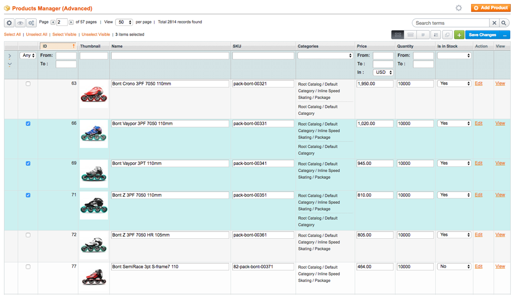This screenshot has width=514, height=297.
Task: Clear the search terms with the X button
Action: (494, 23)
